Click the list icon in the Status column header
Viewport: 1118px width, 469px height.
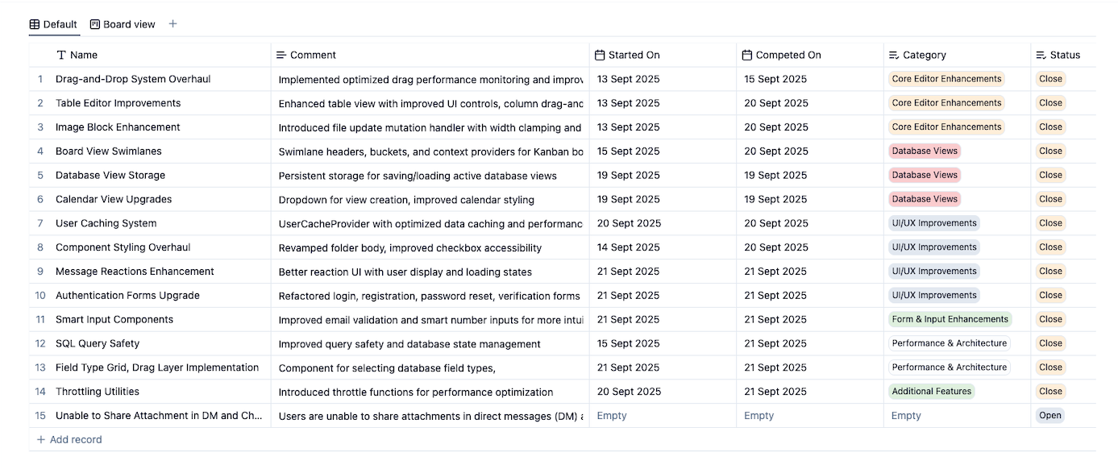(1041, 55)
